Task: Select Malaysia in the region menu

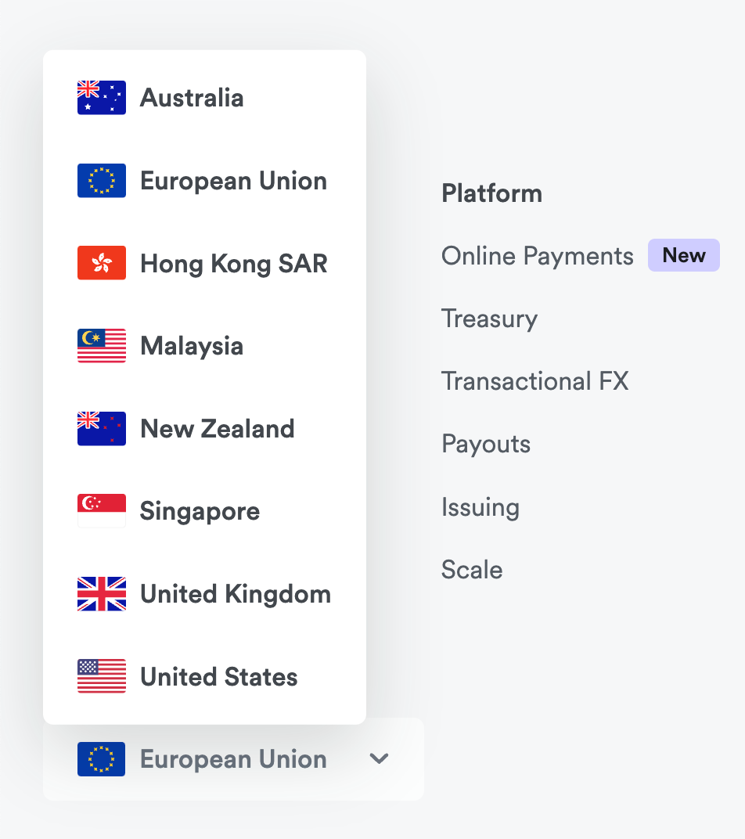Action: pos(192,346)
